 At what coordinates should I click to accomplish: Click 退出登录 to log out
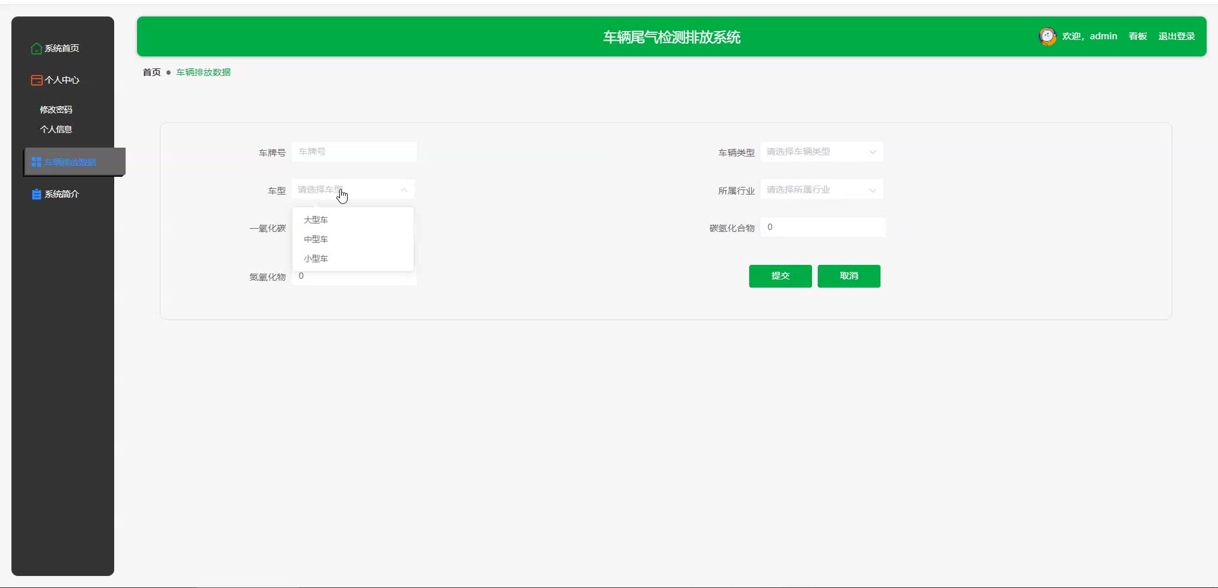tap(1176, 36)
